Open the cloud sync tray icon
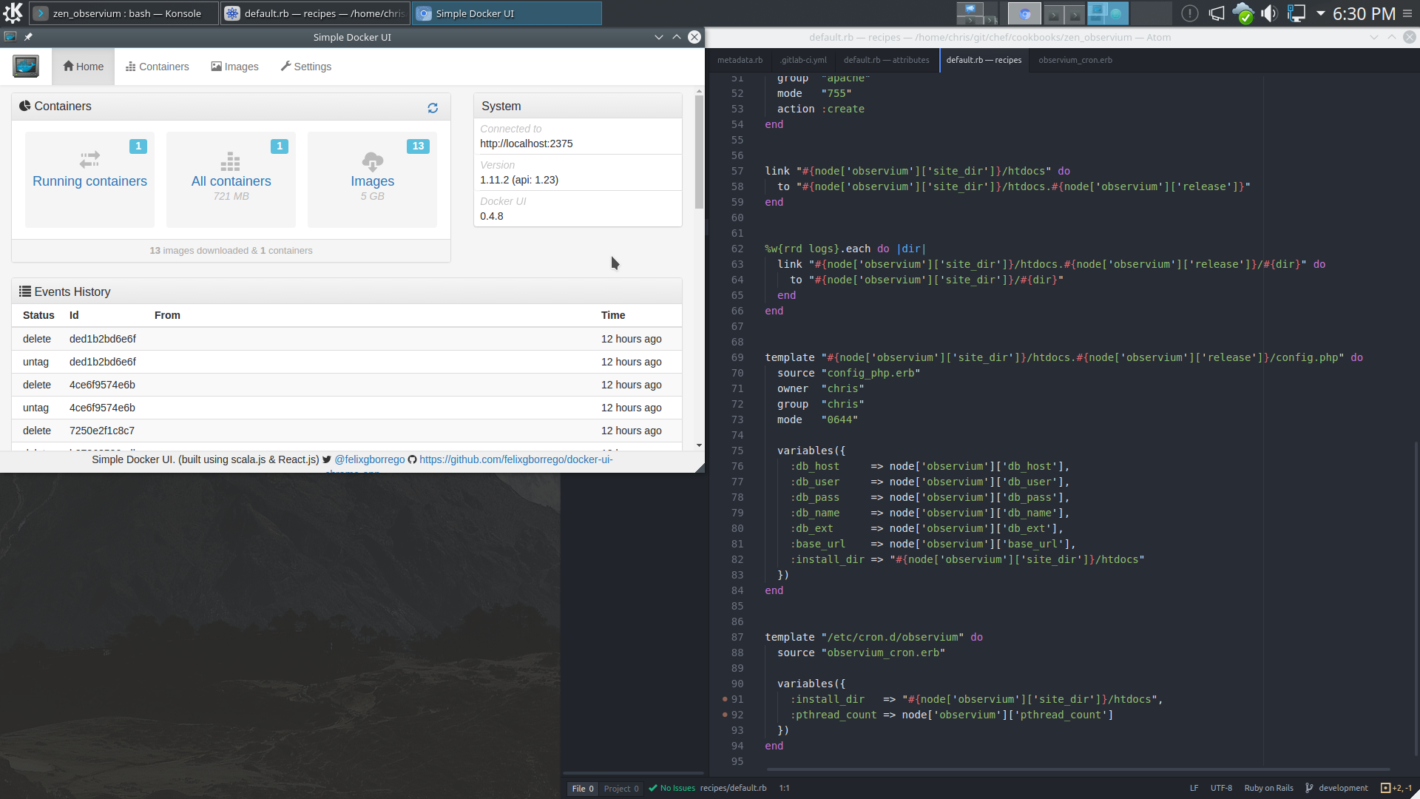The image size is (1420, 799). pos(1242,13)
